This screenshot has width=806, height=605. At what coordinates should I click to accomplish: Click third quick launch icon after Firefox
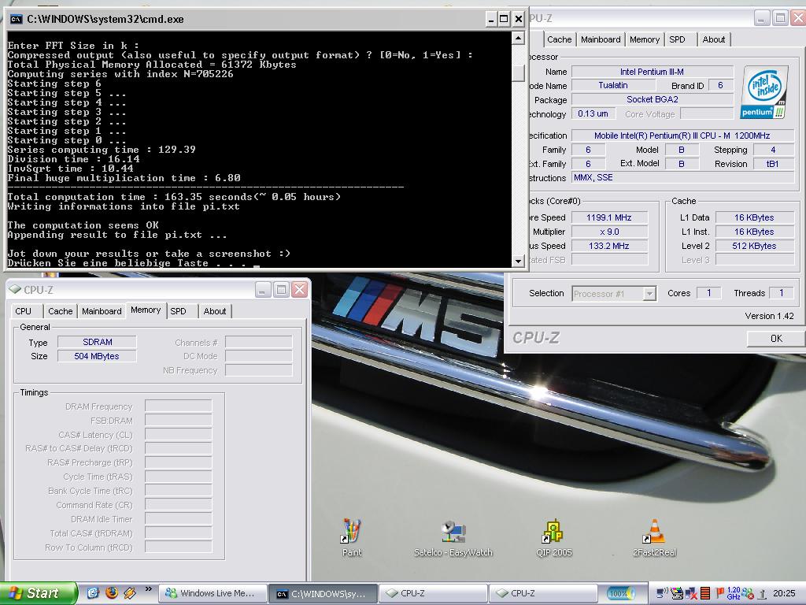(x=130, y=592)
